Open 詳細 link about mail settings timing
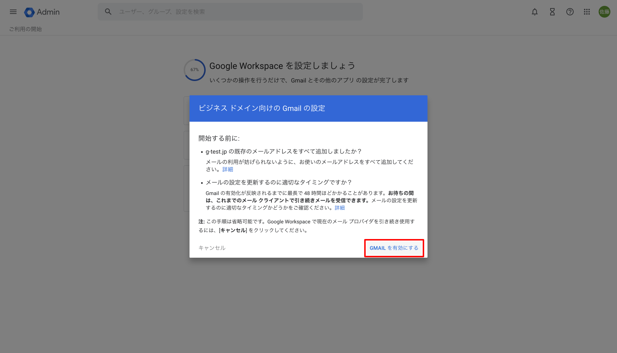 340,208
